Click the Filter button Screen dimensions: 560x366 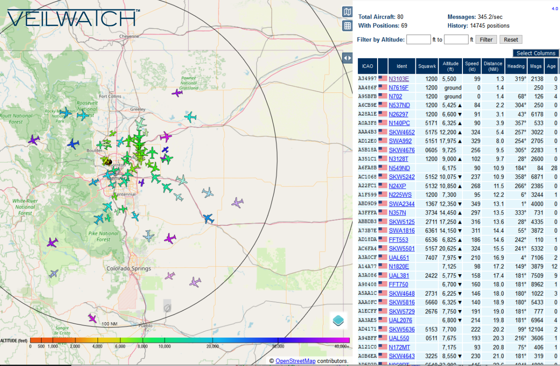(x=486, y=39)
